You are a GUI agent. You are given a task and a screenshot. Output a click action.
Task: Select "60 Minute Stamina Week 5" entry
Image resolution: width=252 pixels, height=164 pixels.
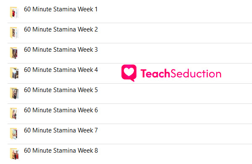61,90
